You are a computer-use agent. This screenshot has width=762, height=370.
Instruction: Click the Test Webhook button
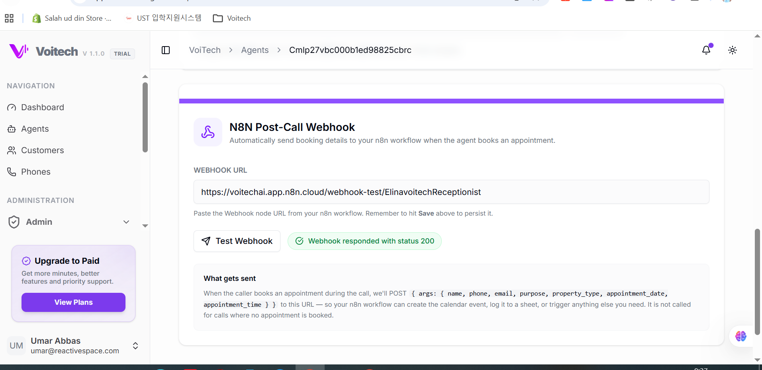pos(237,241)
